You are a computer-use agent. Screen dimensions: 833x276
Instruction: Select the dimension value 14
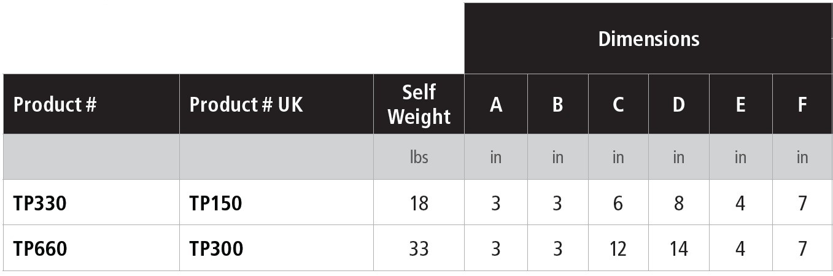pyautogui.click(x=678, y=249)
